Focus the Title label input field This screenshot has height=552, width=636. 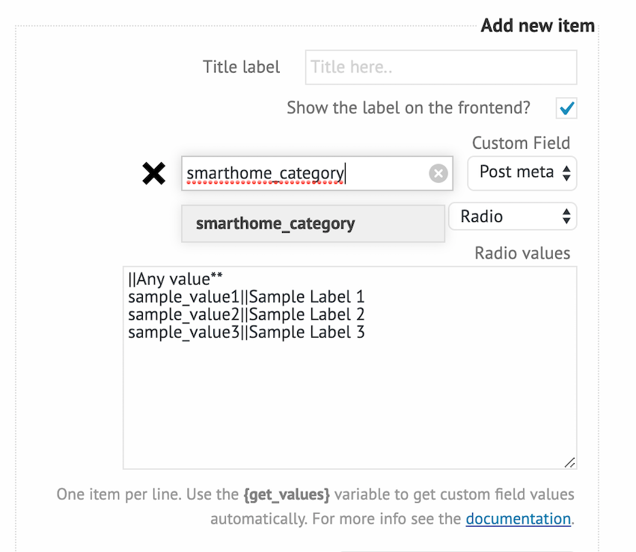tap(441, 67)
